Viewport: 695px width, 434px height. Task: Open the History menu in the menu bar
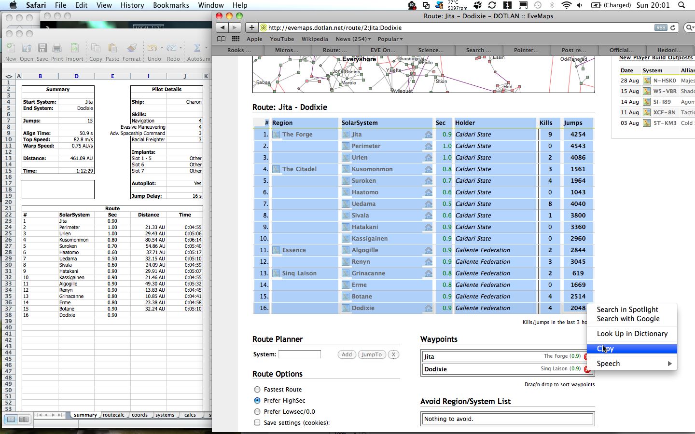click(132, 5)
